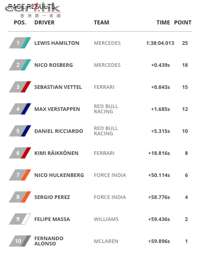Screen dimensions: 198x255
Task: Click the position 4 Red Bull blue badge
Action: pos(20,109)
